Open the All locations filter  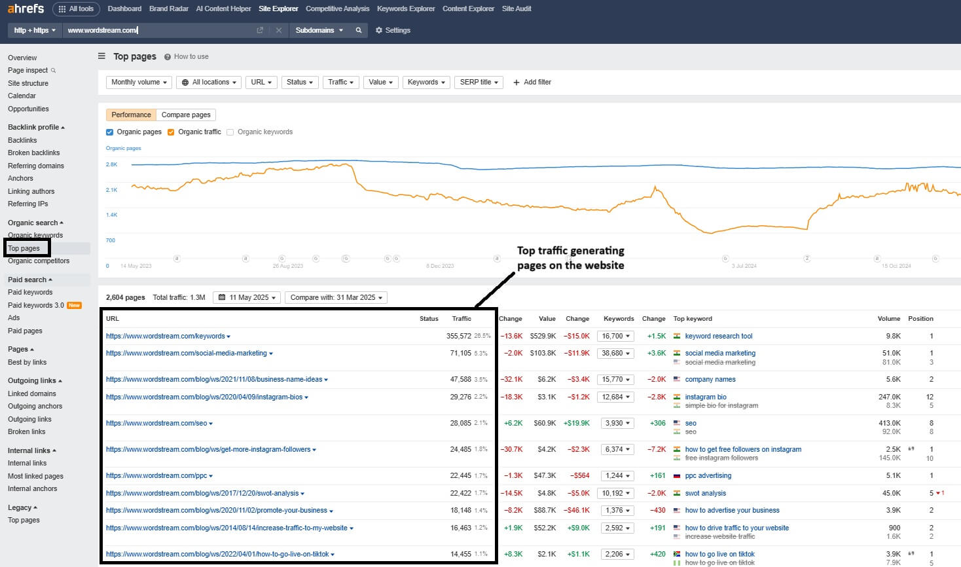[209, 82]
